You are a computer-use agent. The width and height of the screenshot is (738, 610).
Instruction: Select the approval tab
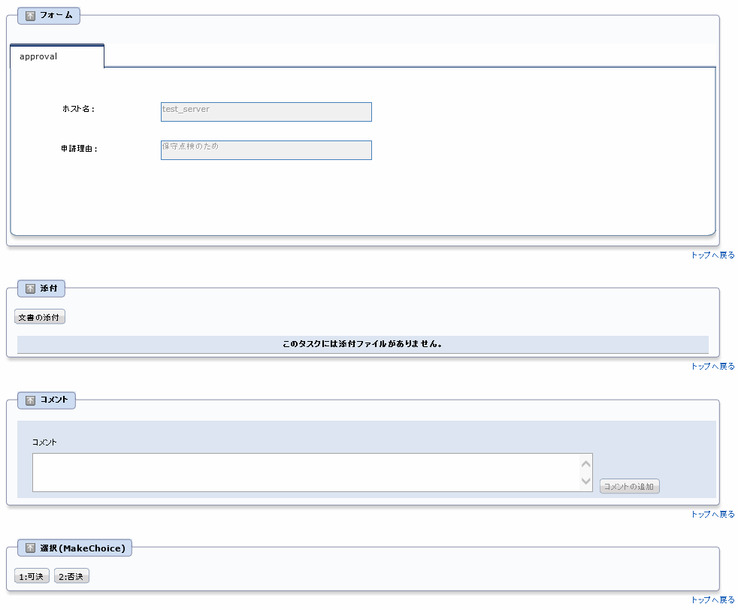(57, 56)
